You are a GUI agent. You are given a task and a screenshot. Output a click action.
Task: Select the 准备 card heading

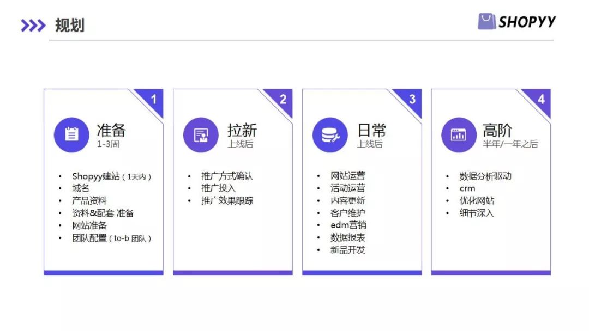[111, 130]
